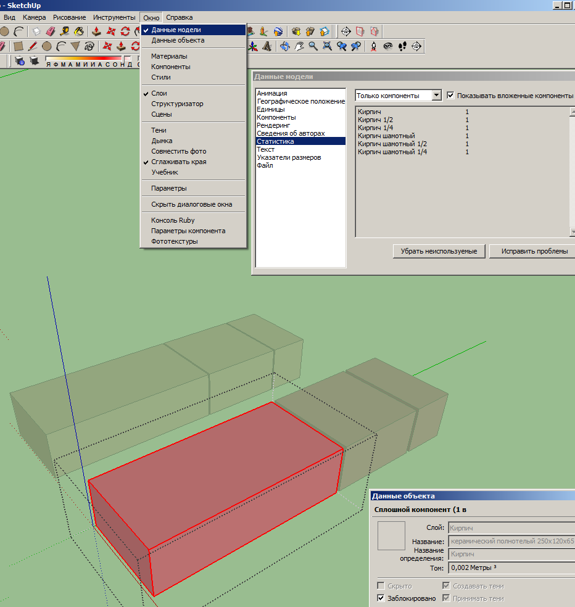Open the 'Камера' menu

coord(35,17)
